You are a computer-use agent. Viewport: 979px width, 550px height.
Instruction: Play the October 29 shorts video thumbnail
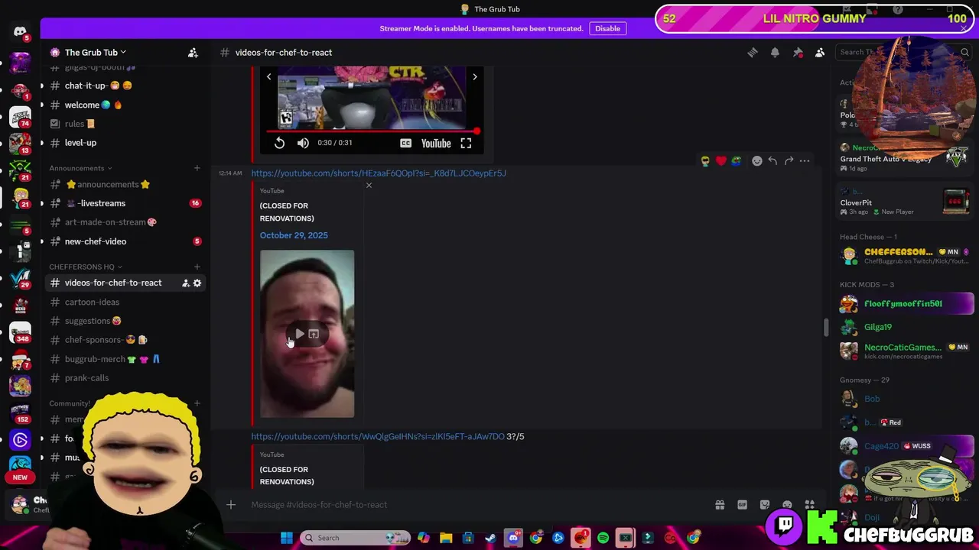point(299,334)
